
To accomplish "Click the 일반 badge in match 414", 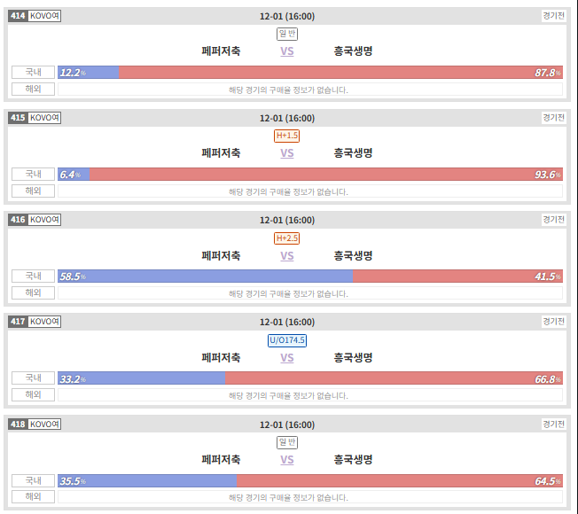I will 287,34.
